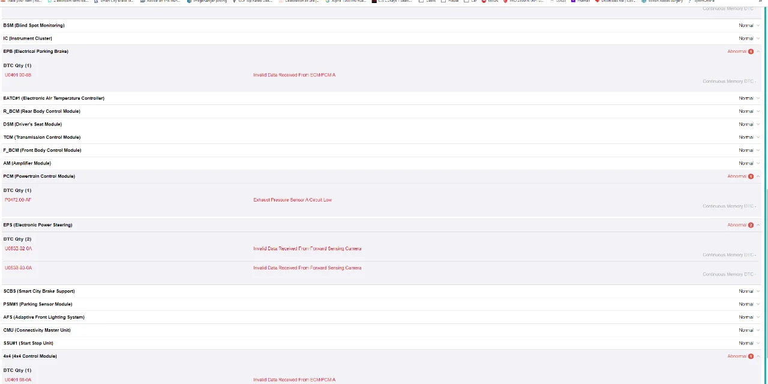Expand the TCM Transmission Control Module chevron
Image resolution: width=768 pixels, height=384 pixels.
(758, 137)
